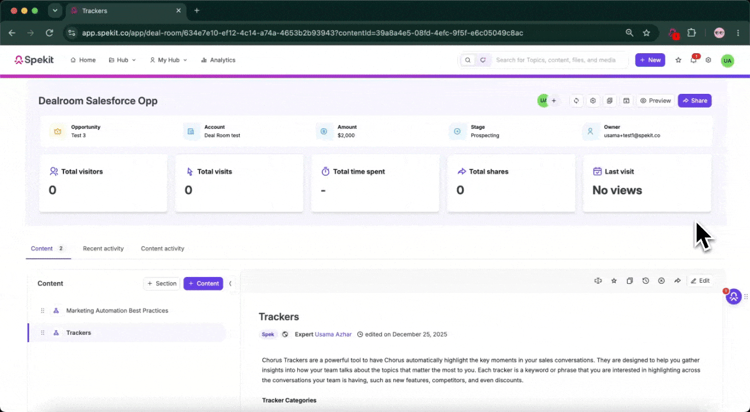Click the browser zoom magnifier icon
The width and height of the screenshot is (750, 412).
click(x=629, y=33)
